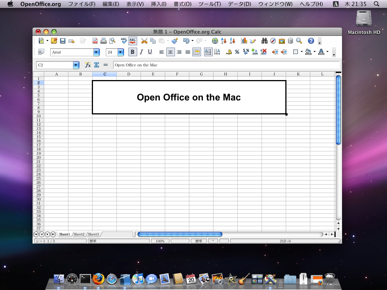This screenshot has width=387, height=290.
Task: Align cell text right
Action: (x=179, y=52)
